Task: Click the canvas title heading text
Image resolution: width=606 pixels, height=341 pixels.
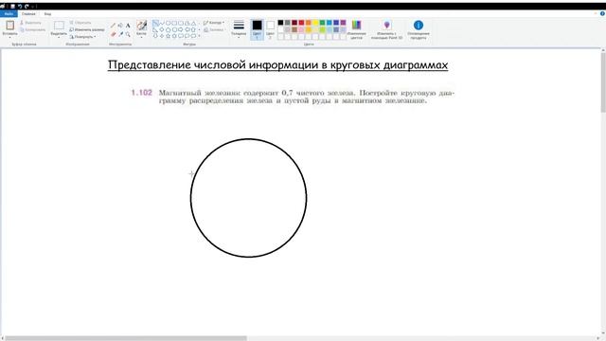Action: pyautogui.click(x=277, y=64)
